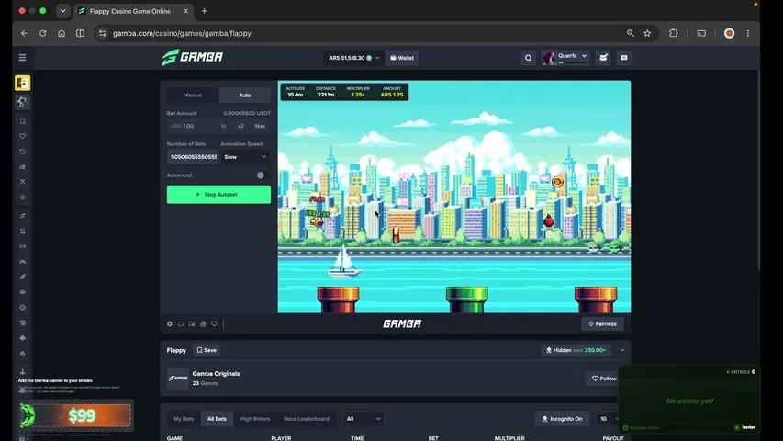Select All Bets tab
Screen dimensions: 783x441
click(217, 419)
